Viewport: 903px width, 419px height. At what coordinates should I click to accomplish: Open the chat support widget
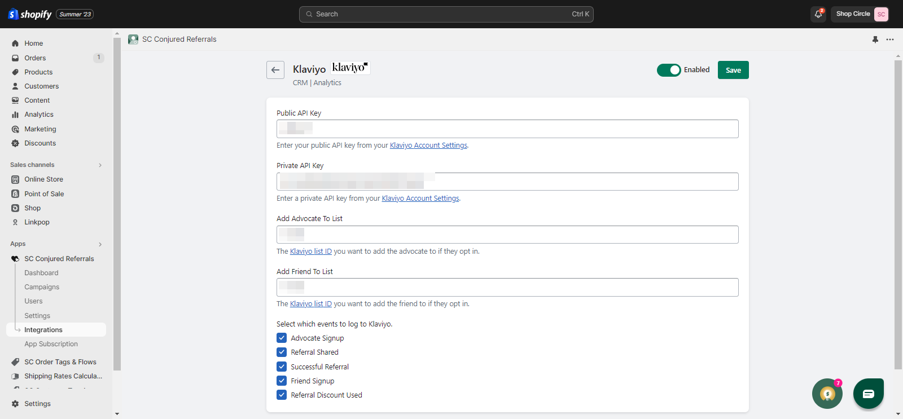coord(869,393)
